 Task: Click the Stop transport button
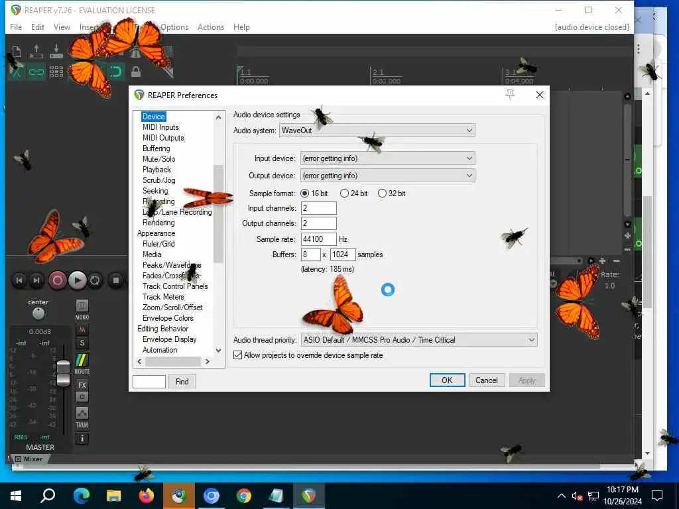[x=115, y=280]
